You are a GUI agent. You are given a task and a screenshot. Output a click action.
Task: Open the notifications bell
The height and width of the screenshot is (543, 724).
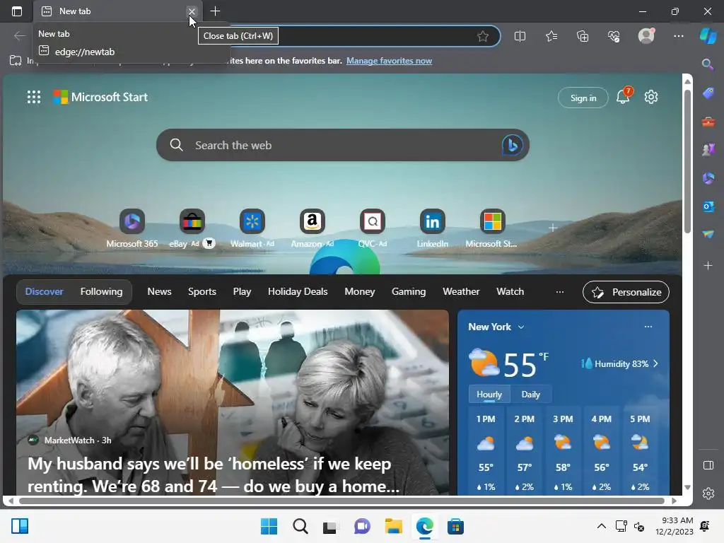(624, 96)
